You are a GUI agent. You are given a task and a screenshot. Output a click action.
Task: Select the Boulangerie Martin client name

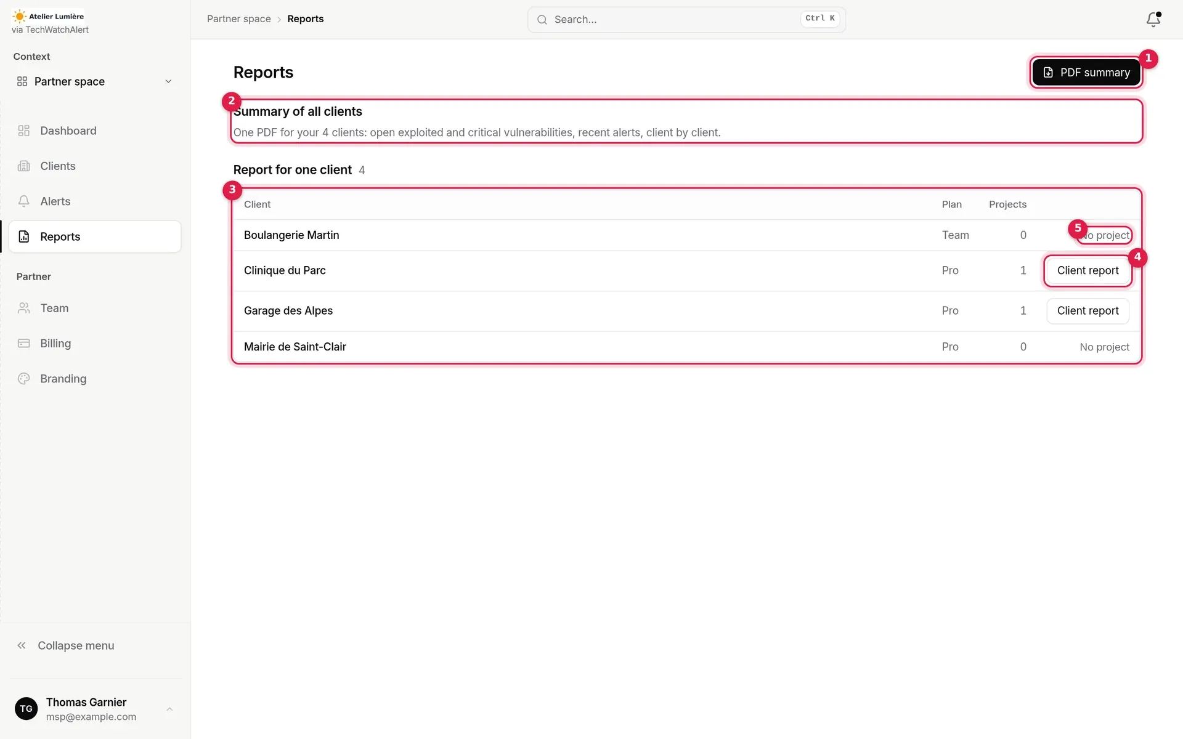tap(291, 235)
